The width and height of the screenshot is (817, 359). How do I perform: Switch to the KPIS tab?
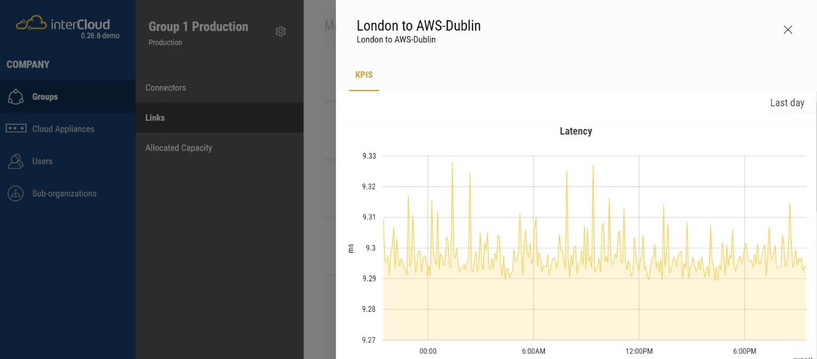(364, 75)
